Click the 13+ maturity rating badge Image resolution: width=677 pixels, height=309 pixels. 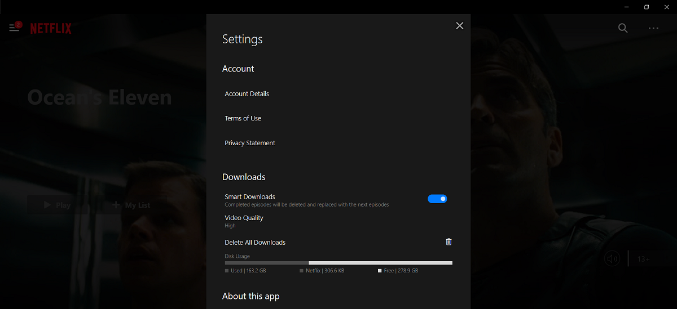pos(644,259)
